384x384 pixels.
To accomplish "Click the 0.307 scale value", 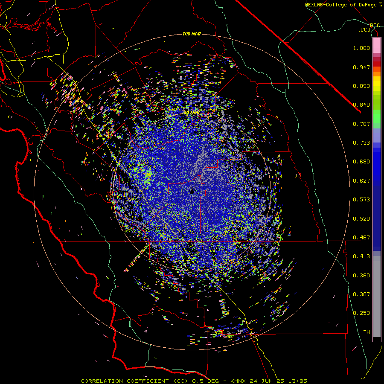I will point(361,294).
